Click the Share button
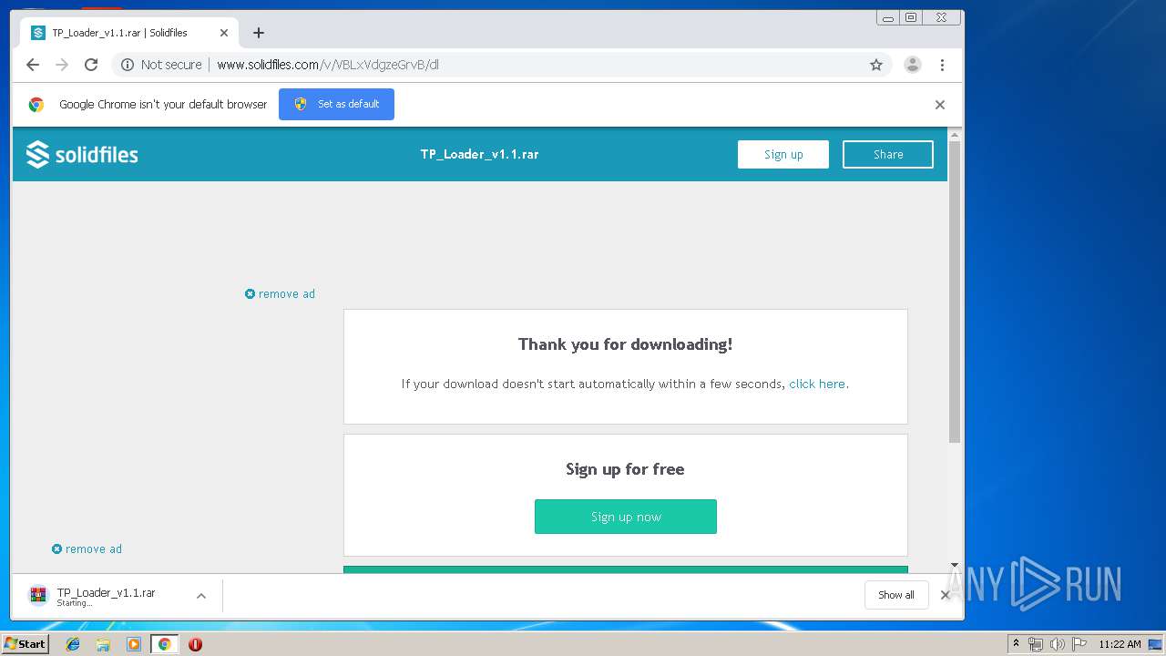 point(888,154)
